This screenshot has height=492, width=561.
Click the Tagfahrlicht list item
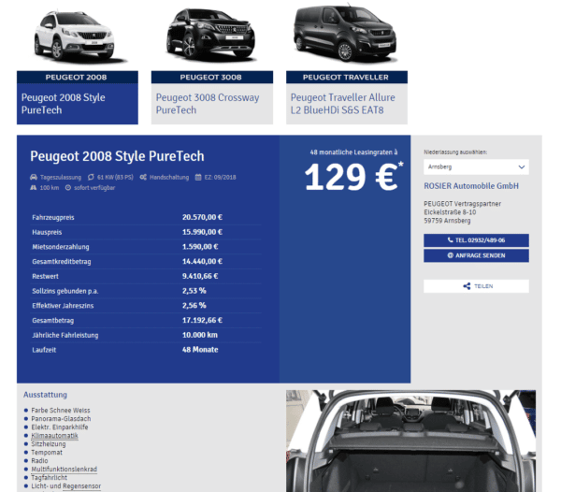[49, 478]
